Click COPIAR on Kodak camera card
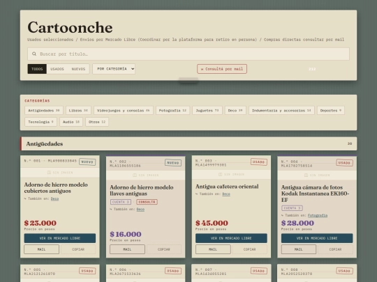377x282 pixels. (x=335, y=249)
